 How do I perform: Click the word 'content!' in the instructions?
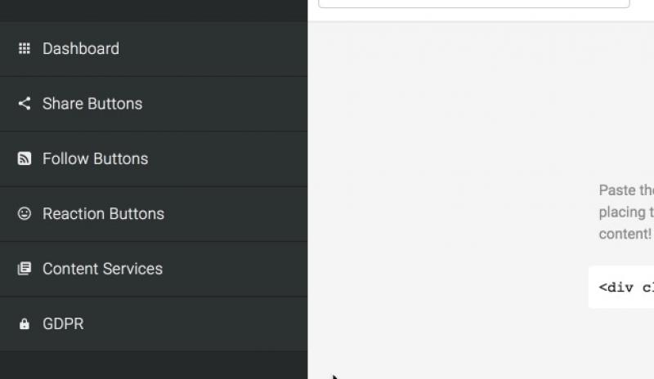[625, 234]
